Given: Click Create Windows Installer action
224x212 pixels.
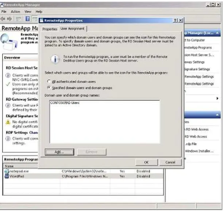Looking at the screenshot, I should [x=199, y=151].
